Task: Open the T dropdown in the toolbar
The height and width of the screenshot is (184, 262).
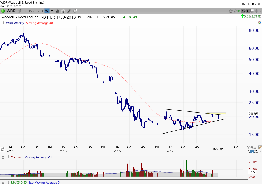Action: (x=248, y=11)
